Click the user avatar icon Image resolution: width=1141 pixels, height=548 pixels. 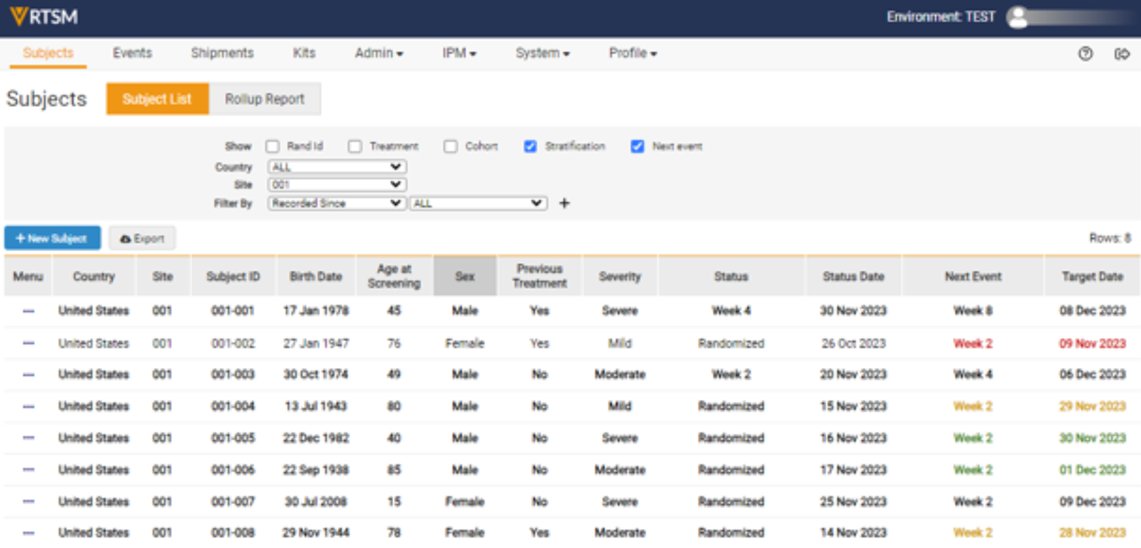[x=1017, y=17]
